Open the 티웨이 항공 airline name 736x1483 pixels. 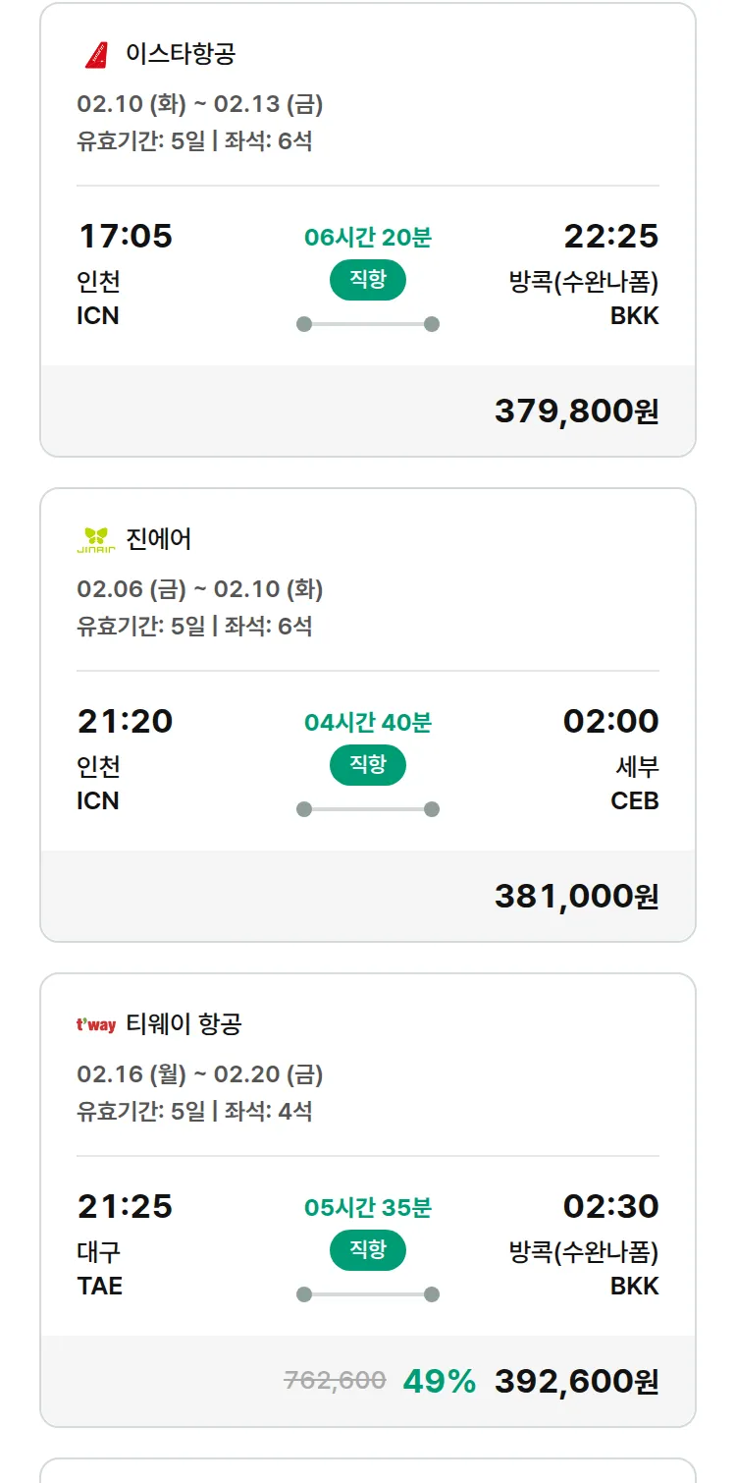[184, 1024]
